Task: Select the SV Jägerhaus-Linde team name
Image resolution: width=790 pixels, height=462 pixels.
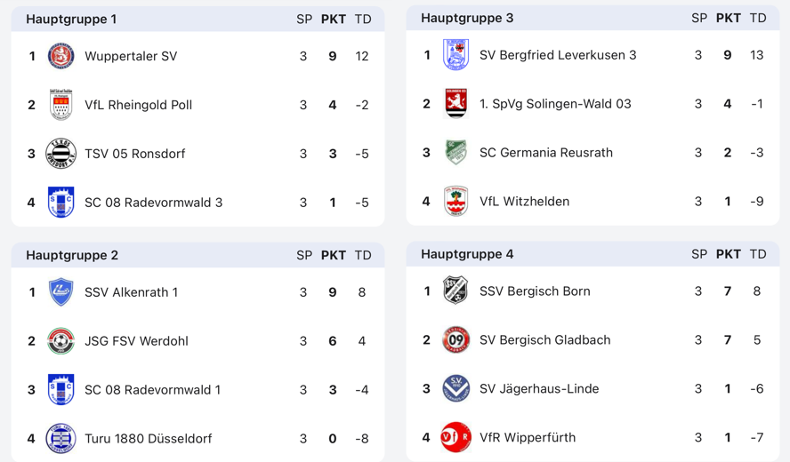Action: pyautogui.click(x=538, y=389)
